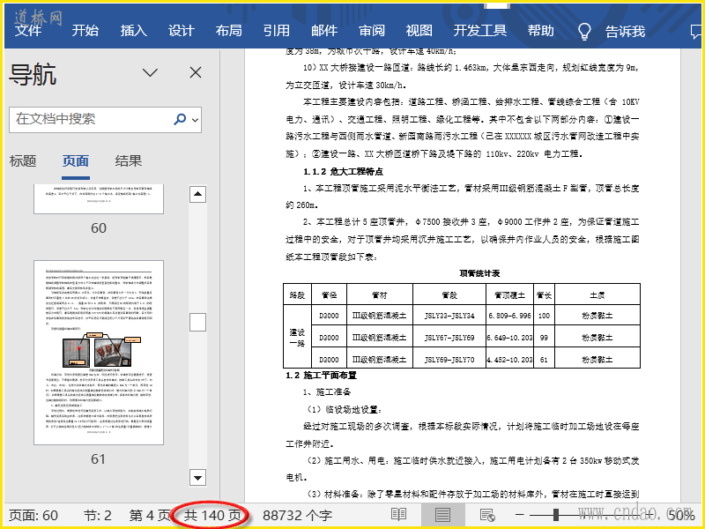
Task: Switch to the 标题 navigation tab
Action: [23, 161]
